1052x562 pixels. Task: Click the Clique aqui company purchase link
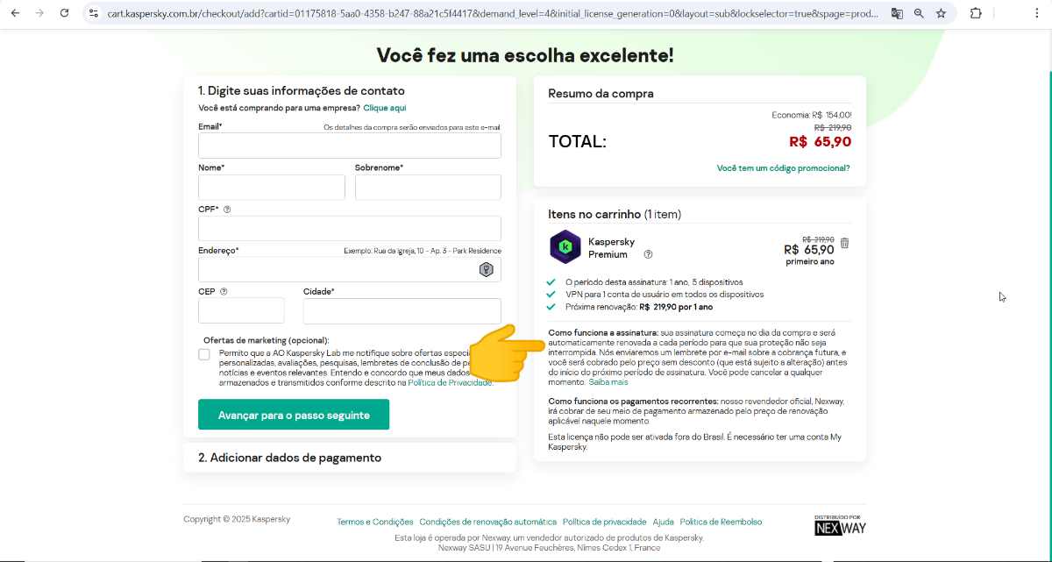[x=385, y=108]
